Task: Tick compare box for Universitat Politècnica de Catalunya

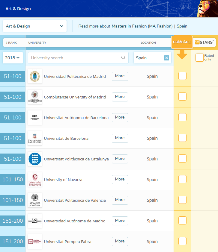Action: click(182, 158)
